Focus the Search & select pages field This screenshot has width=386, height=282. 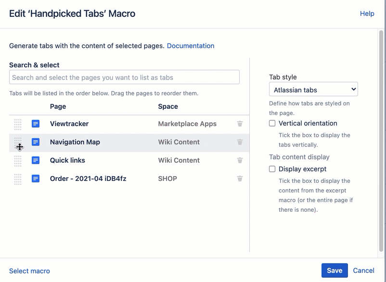pyautogui.click(x=124, y=77)
